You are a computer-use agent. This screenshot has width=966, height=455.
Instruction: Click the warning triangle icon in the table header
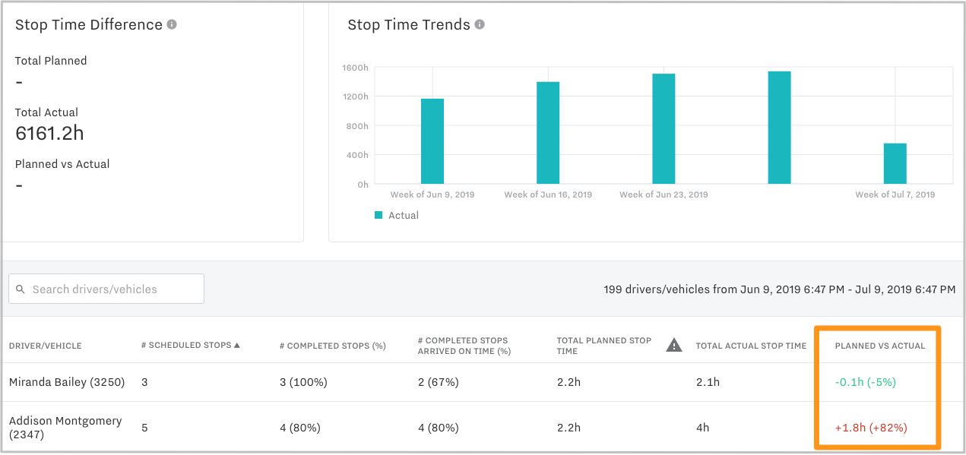point(674,346)
